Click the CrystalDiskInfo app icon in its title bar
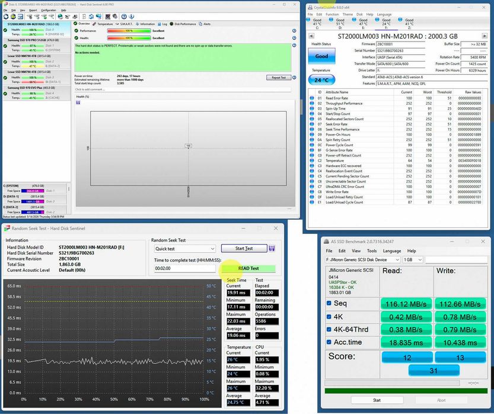Viewport: 494px width, 414px height. (310, 7)
